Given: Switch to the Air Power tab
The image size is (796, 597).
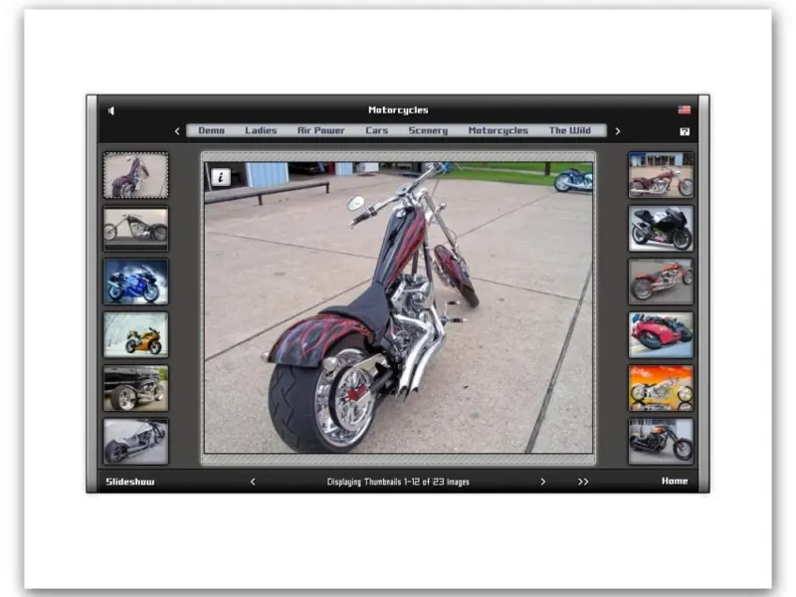Looking at the screenshot, I should [320, 130].
